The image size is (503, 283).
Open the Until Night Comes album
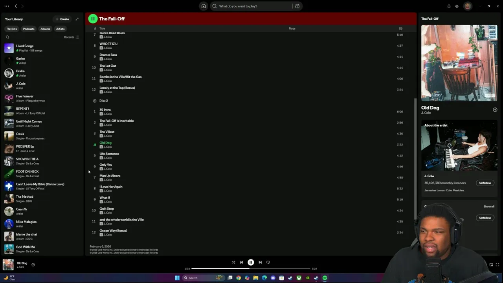click(x=42, y=123)
